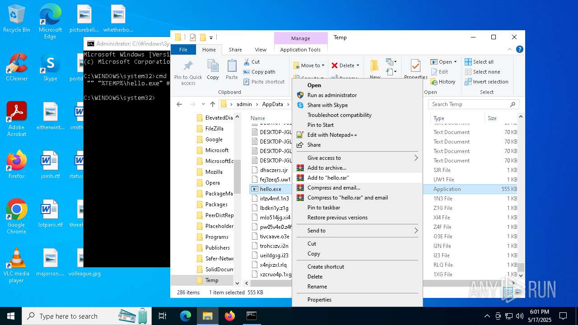
Task: Click the Properties ribbon icon
Action: pos(415,69)
